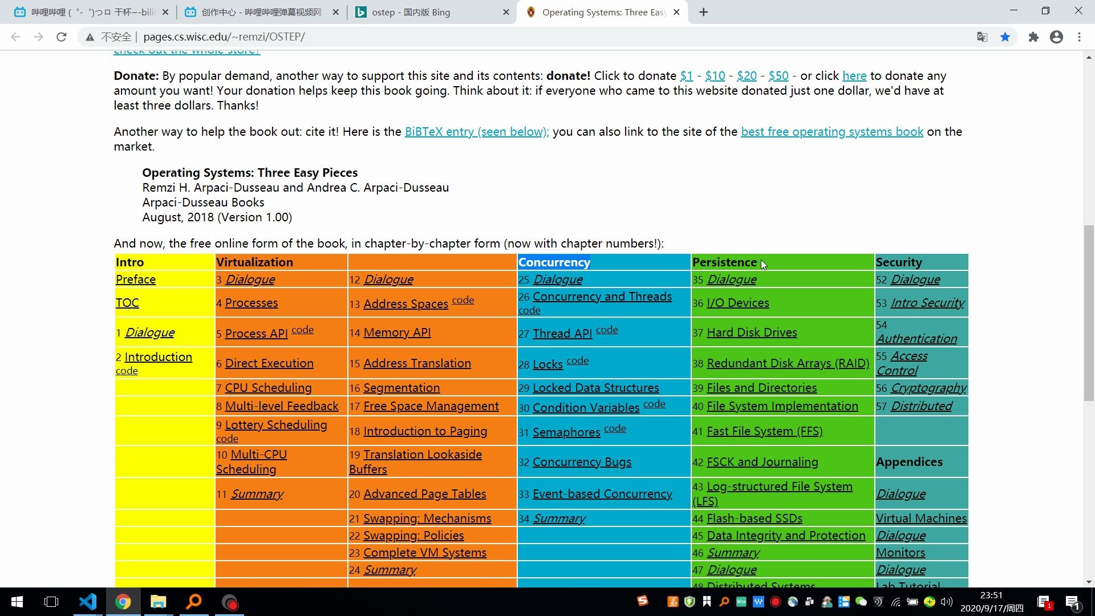The height and width of the screenshot is (616, 1095).
Task: Click the Google Translate page icon
Action: tap(982, 37)
